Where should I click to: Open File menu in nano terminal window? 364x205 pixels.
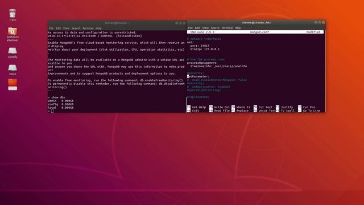190,28
